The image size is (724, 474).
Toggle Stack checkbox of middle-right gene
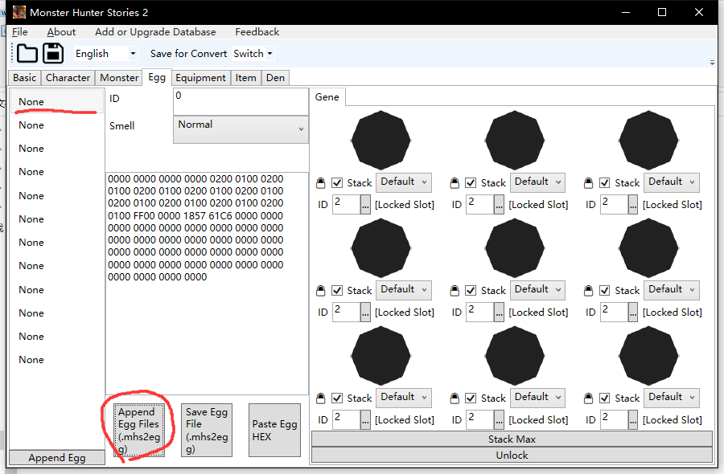click(604, 291)
